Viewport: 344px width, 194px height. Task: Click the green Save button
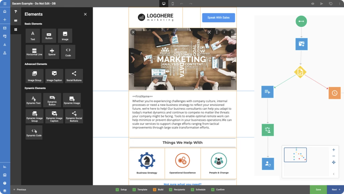318,190
